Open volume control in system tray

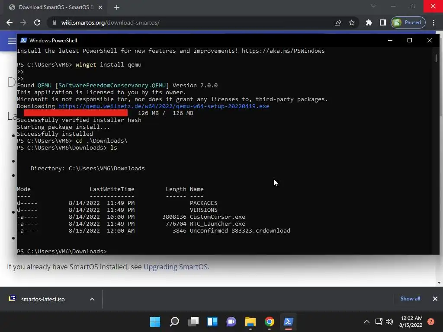[x=389, y=322]
